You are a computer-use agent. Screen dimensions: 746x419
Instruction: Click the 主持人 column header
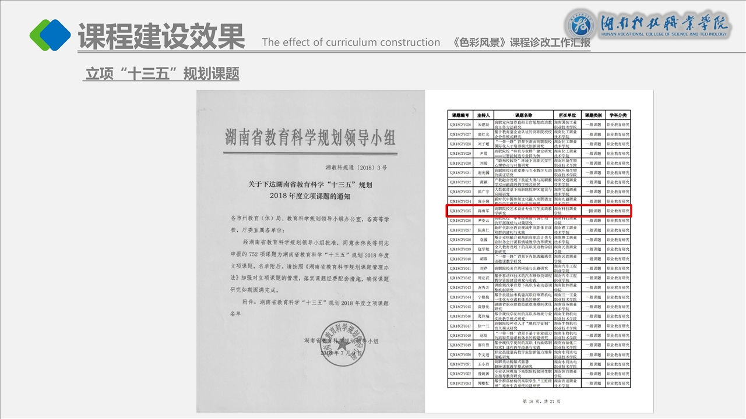pos(484,115)
